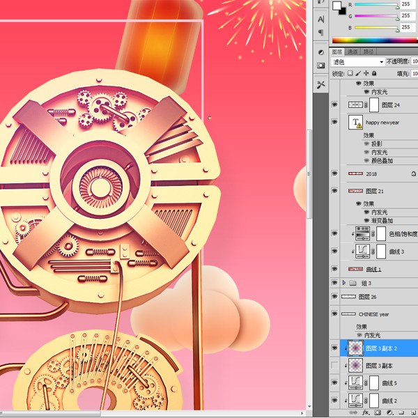Click the add layer mask icon

coord(378,412)
